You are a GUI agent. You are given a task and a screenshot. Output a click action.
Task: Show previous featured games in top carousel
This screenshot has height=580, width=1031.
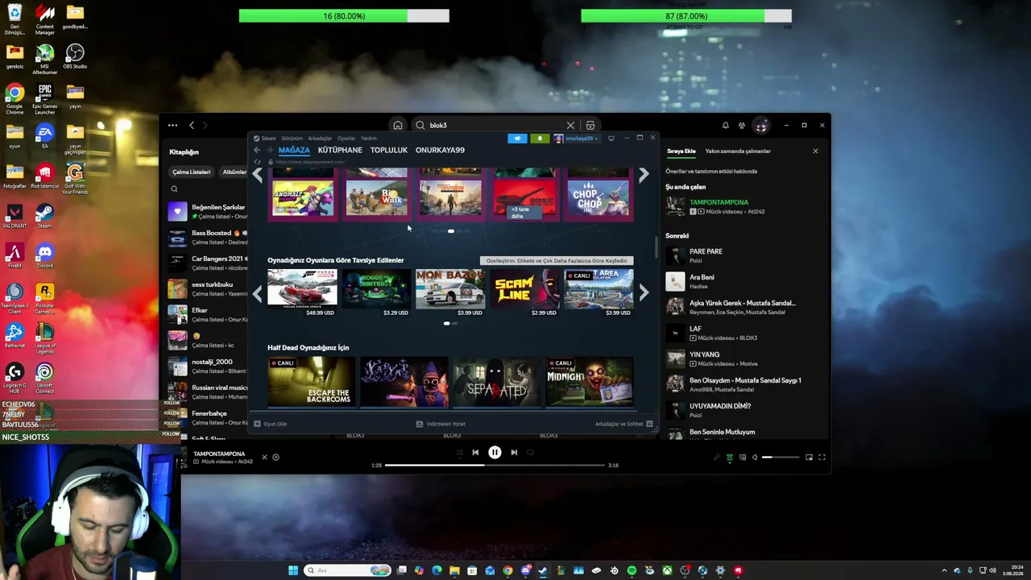click(257, 175)
